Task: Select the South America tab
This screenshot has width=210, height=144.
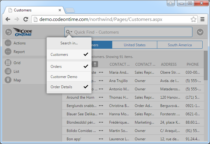Action: click(179, 45)
